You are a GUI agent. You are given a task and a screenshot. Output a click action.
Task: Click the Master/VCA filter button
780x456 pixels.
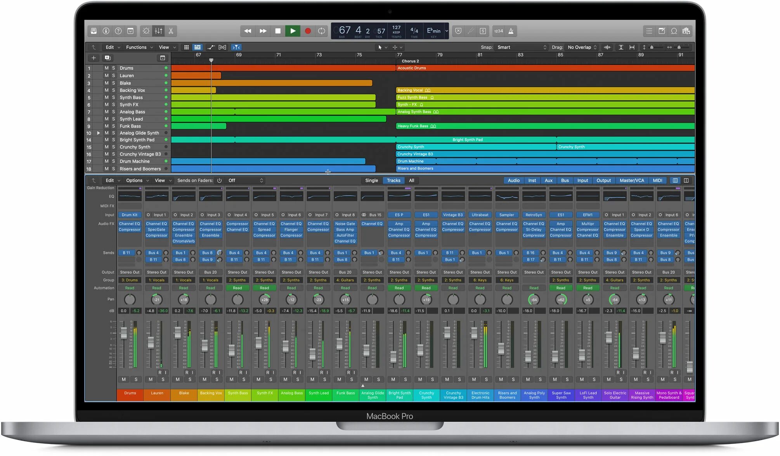pos(631,180)
